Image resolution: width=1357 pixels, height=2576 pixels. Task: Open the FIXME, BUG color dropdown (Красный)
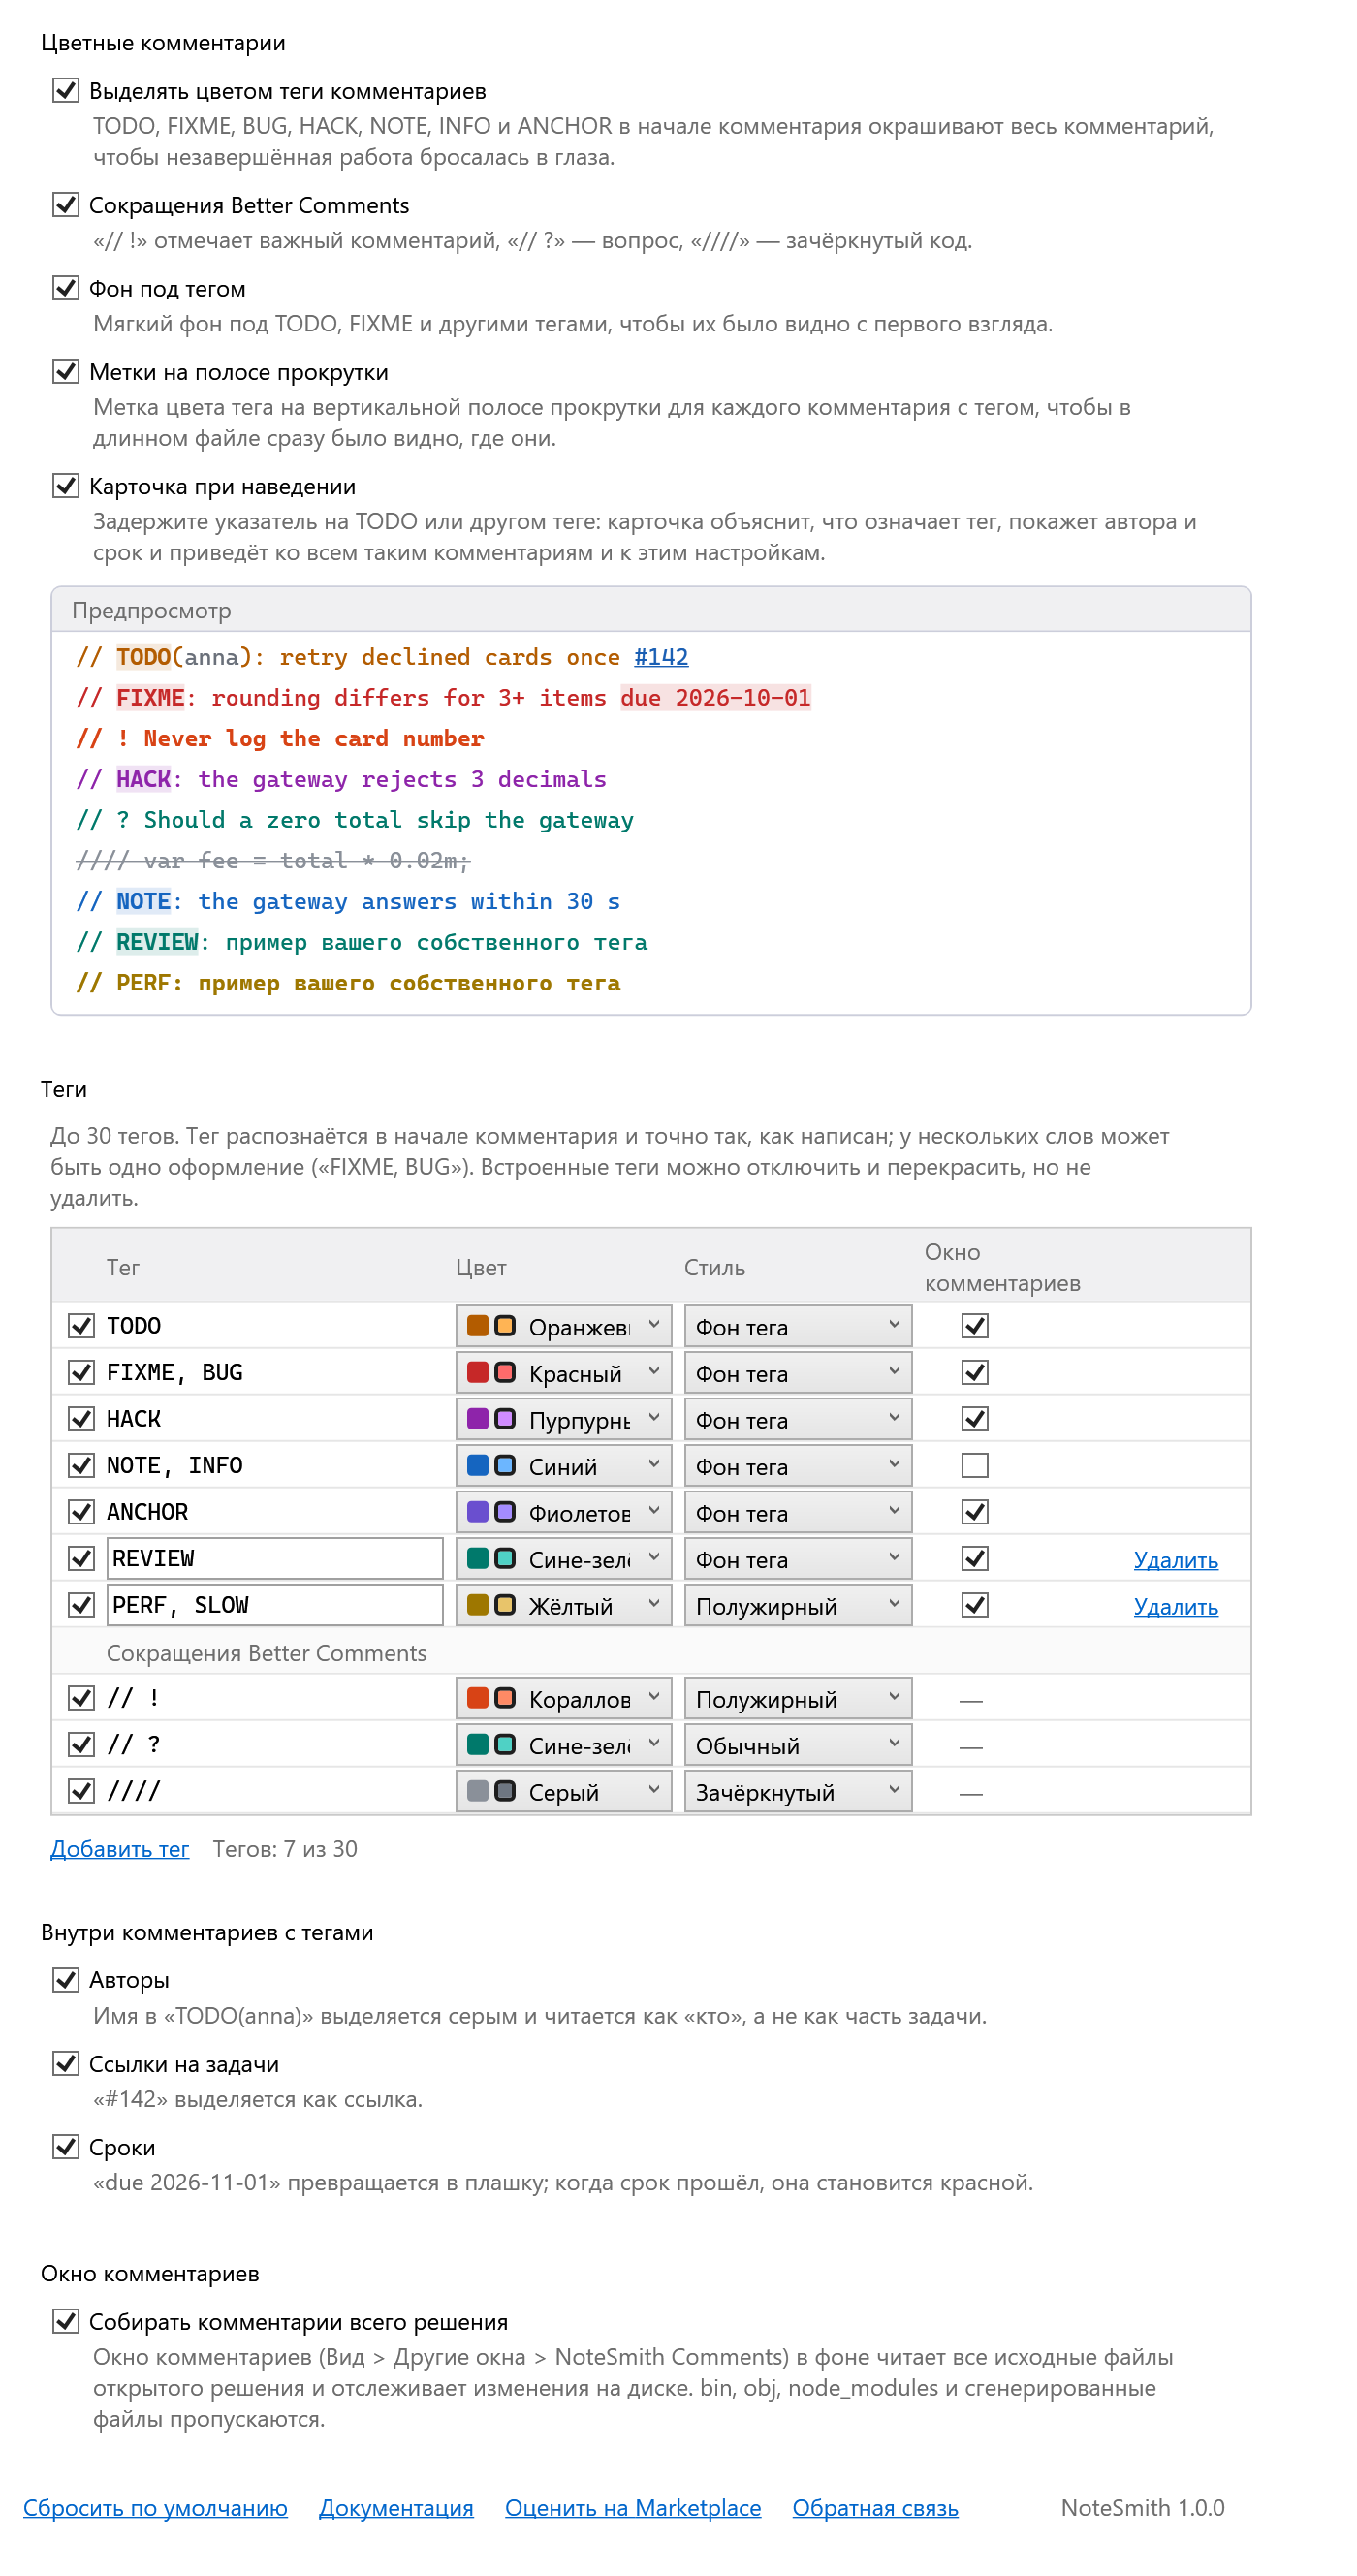coord(563,1373)
